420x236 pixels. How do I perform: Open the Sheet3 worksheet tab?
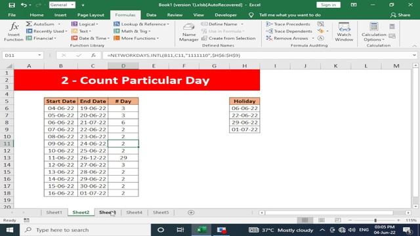[108, 212]
